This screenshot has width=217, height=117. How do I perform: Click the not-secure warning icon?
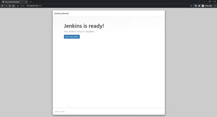[18, 6]
